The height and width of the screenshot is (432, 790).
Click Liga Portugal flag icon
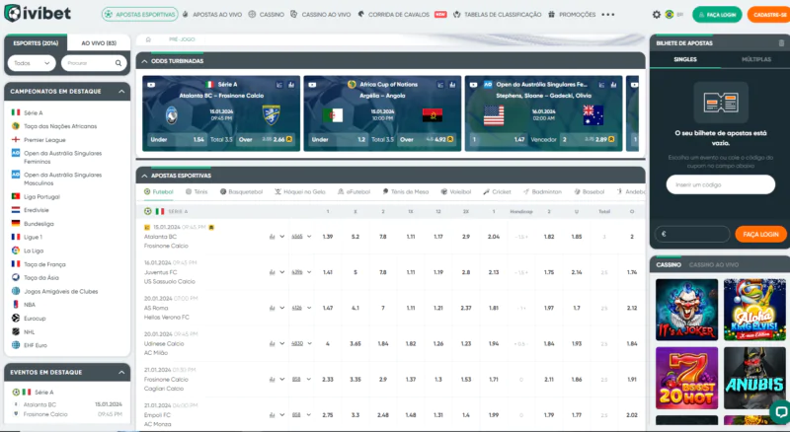pyautogui.click(x=16, y=196)
